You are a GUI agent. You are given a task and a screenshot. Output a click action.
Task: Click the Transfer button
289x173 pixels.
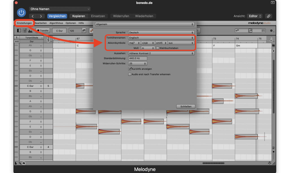43,30
